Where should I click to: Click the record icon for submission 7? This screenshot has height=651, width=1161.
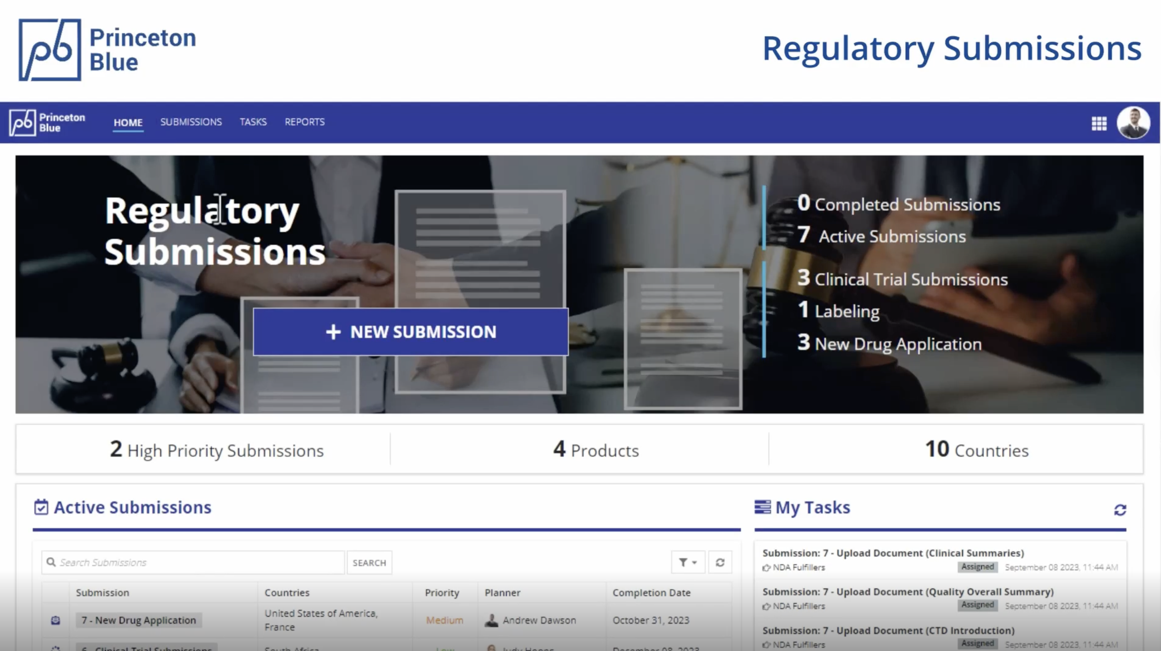(x=56, y=620)
